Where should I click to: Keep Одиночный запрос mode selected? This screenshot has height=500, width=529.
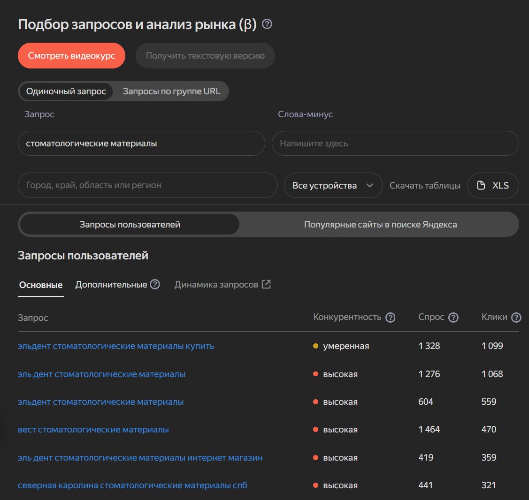coord(66,91)
